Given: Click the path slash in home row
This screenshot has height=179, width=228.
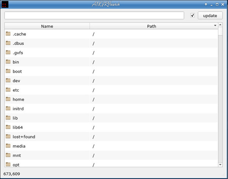Looking at the screenshot, I should click(93, 100).
